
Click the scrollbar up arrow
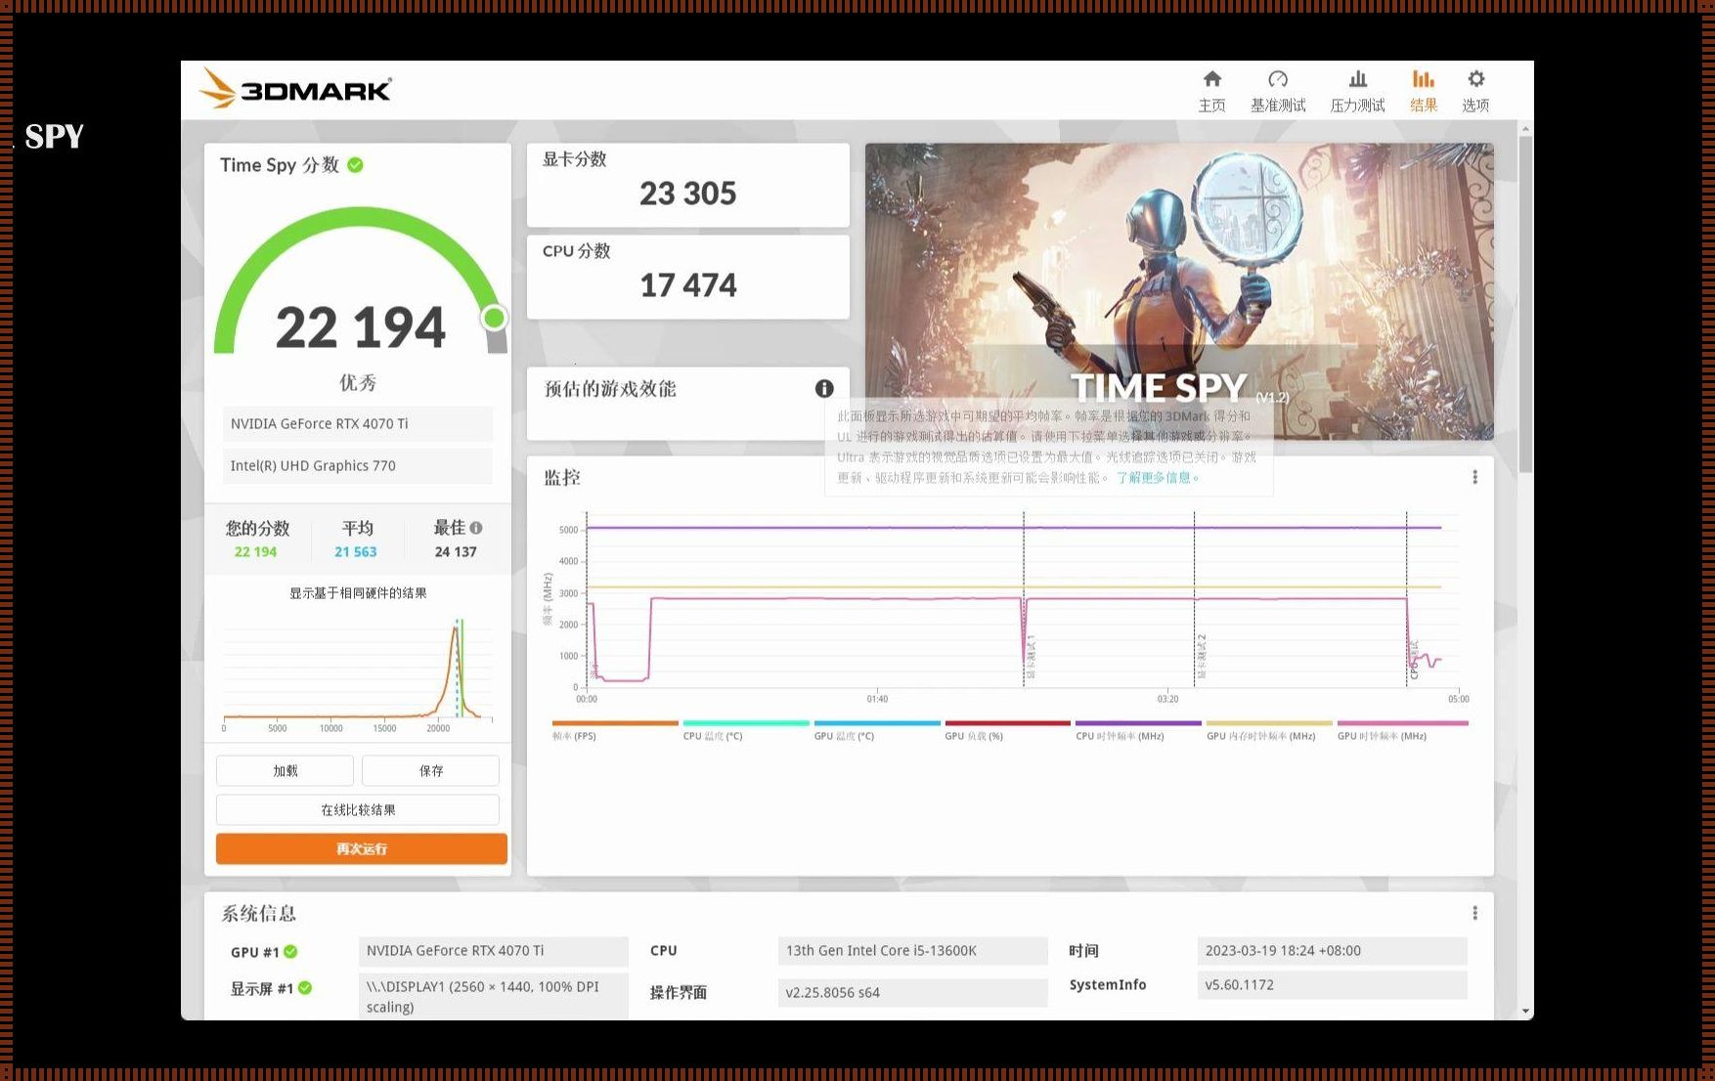coord(1525,129)
